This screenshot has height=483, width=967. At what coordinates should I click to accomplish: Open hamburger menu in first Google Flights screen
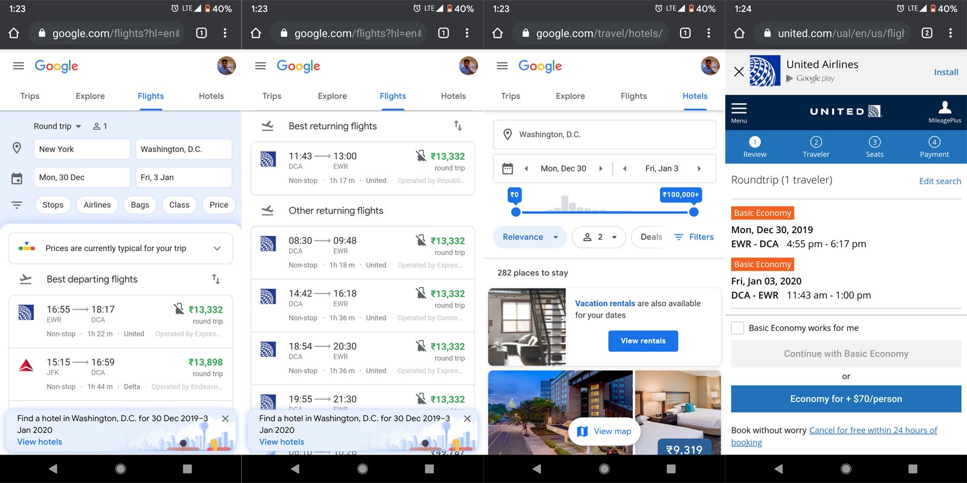click(x=19, y=66)
